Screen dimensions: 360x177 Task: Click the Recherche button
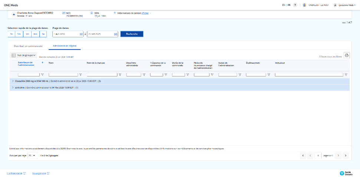click(x=132, y=34)
